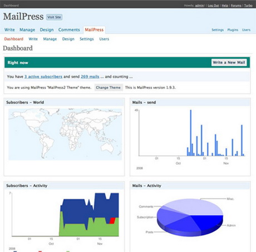
Task: Click the world map of subscribers
Action: (65, 134)
